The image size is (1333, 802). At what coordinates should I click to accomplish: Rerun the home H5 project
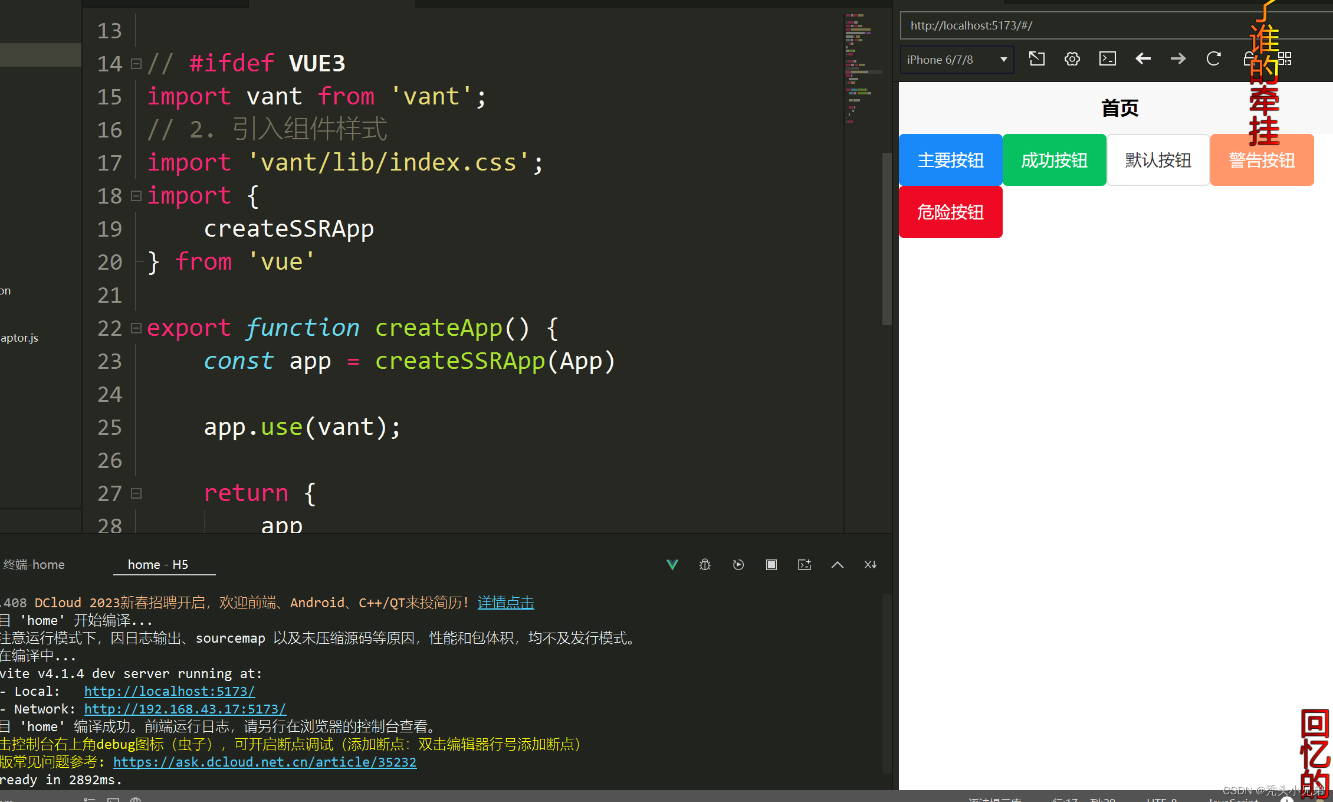tap(738, 565)
